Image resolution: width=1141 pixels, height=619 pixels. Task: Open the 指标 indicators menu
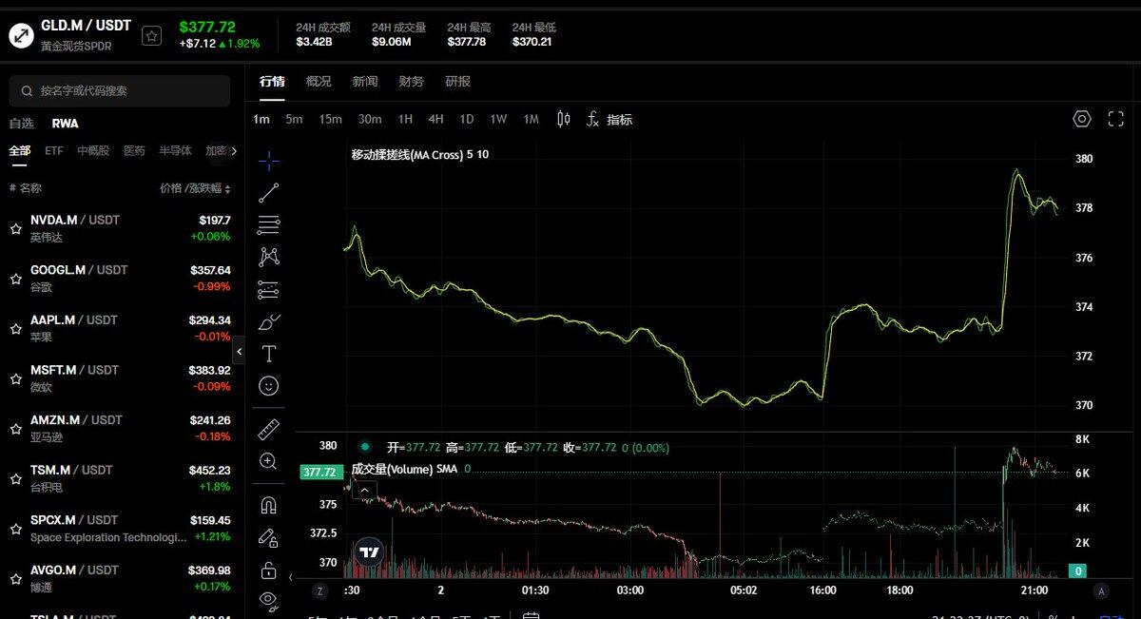pyautogui.click(x=609, y=119)
